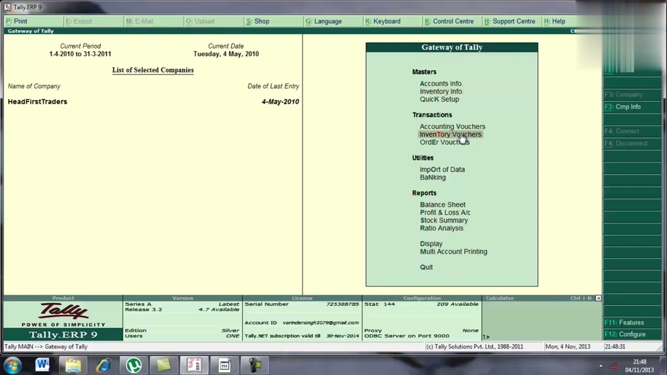Open the Stock Summary report
Screen dimensions: 667x375
coord(444,220)
